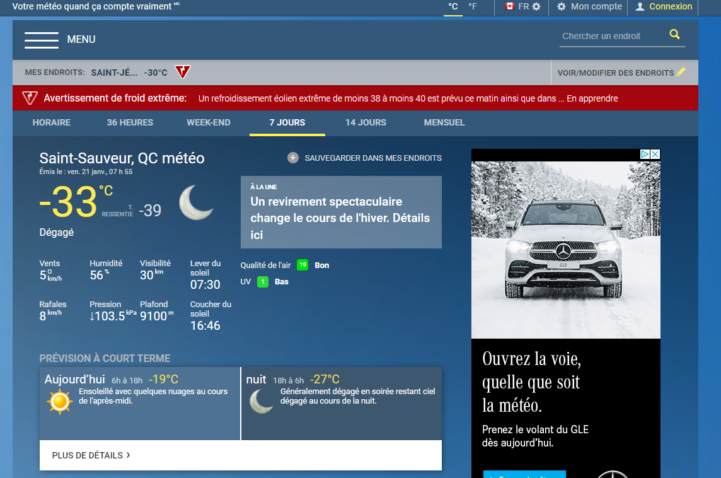This screenshot has width=721, height=478.
Task: Click the pencil icon for editing places
Action: [x=681, y=72]
